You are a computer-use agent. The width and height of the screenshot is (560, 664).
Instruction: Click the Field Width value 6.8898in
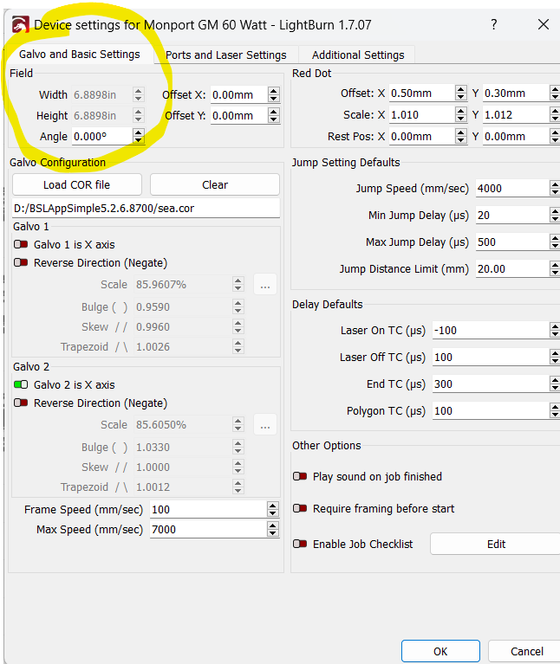(x=95, y=95)
